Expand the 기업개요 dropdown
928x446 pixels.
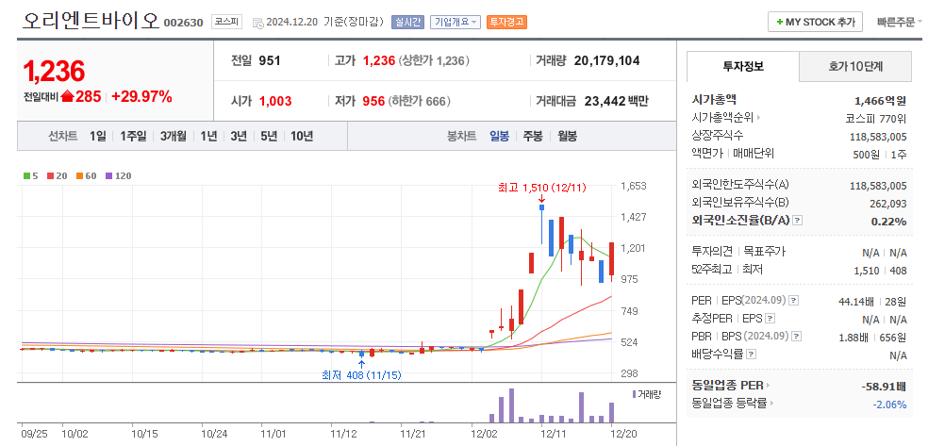(456, 22)
